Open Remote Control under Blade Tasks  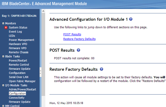pos(19,65)
